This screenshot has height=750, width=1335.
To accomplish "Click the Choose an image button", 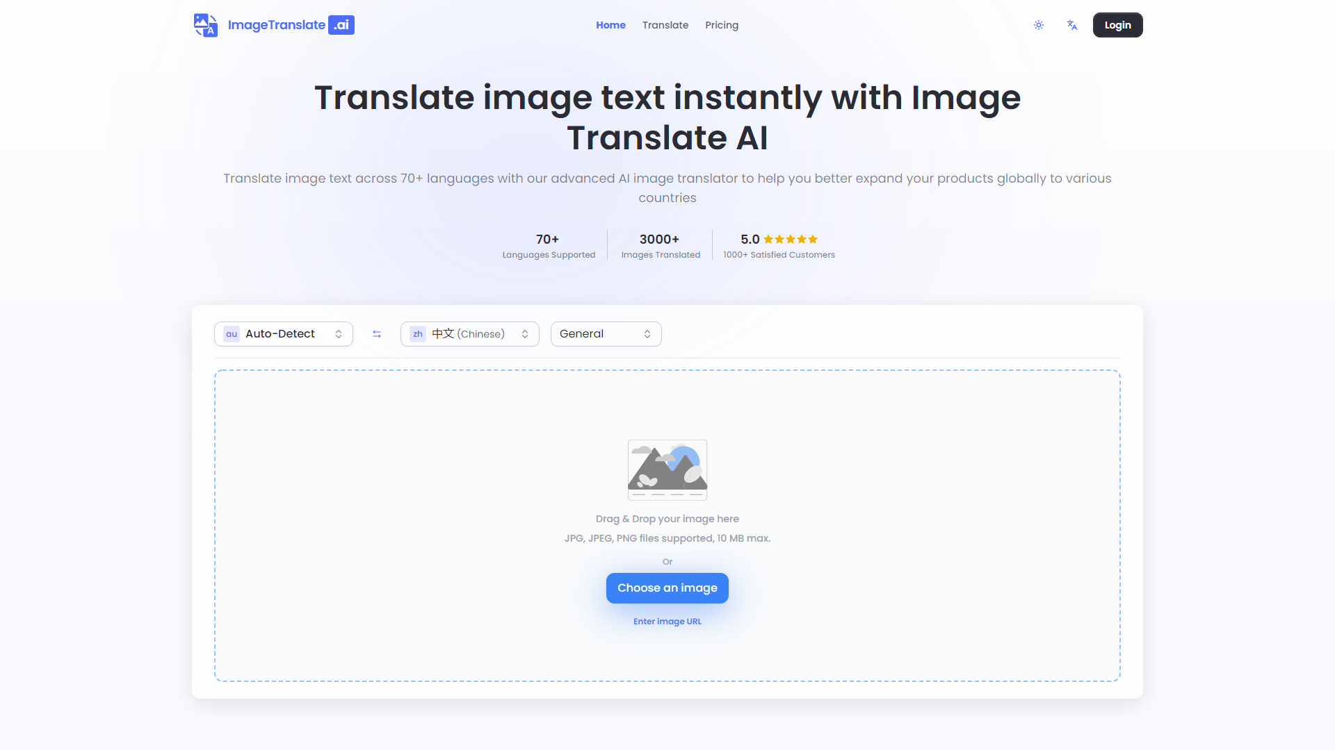I will click(667, 588).
